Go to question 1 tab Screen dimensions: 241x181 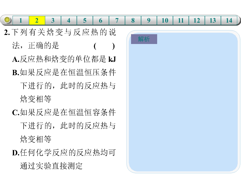tap(21, 20)
